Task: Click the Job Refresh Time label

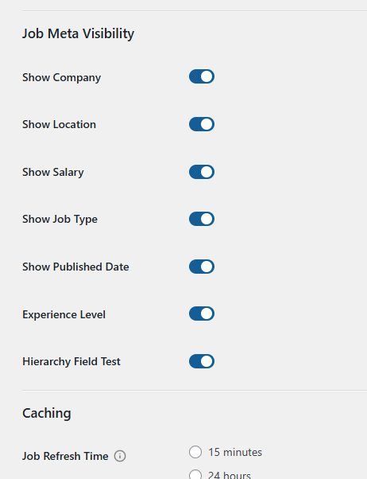Action: click(65, 456)
